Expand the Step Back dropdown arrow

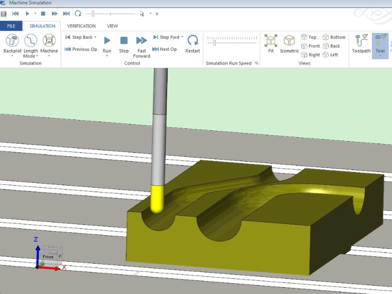(x=96, y=37)
